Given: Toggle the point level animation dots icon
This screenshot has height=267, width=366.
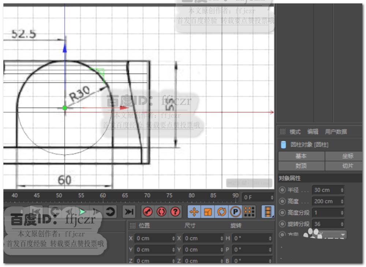Looking at the screenshot, I should (x=249, y=212).
